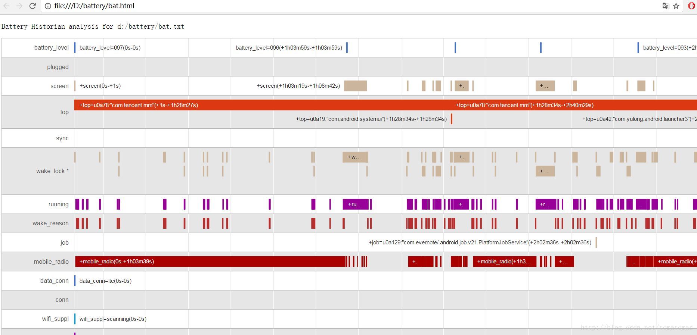Bookmark this page with star icon
The height and width of the screenshot is (335, 697).
tap(676, 6)
